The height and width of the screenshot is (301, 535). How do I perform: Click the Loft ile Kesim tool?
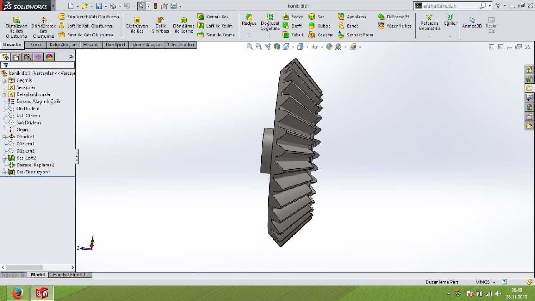click(215, 26)
